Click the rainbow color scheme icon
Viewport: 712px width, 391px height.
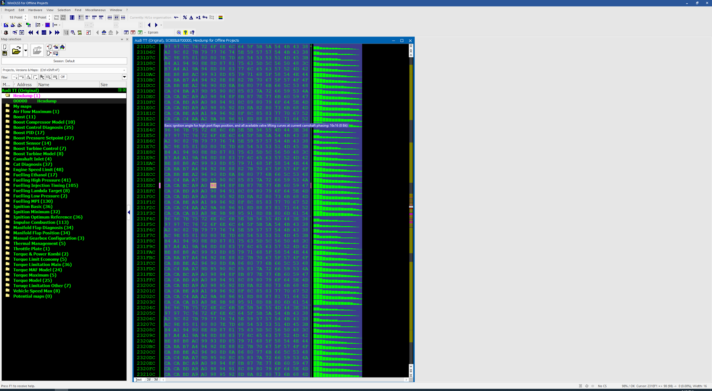[220, 17]
